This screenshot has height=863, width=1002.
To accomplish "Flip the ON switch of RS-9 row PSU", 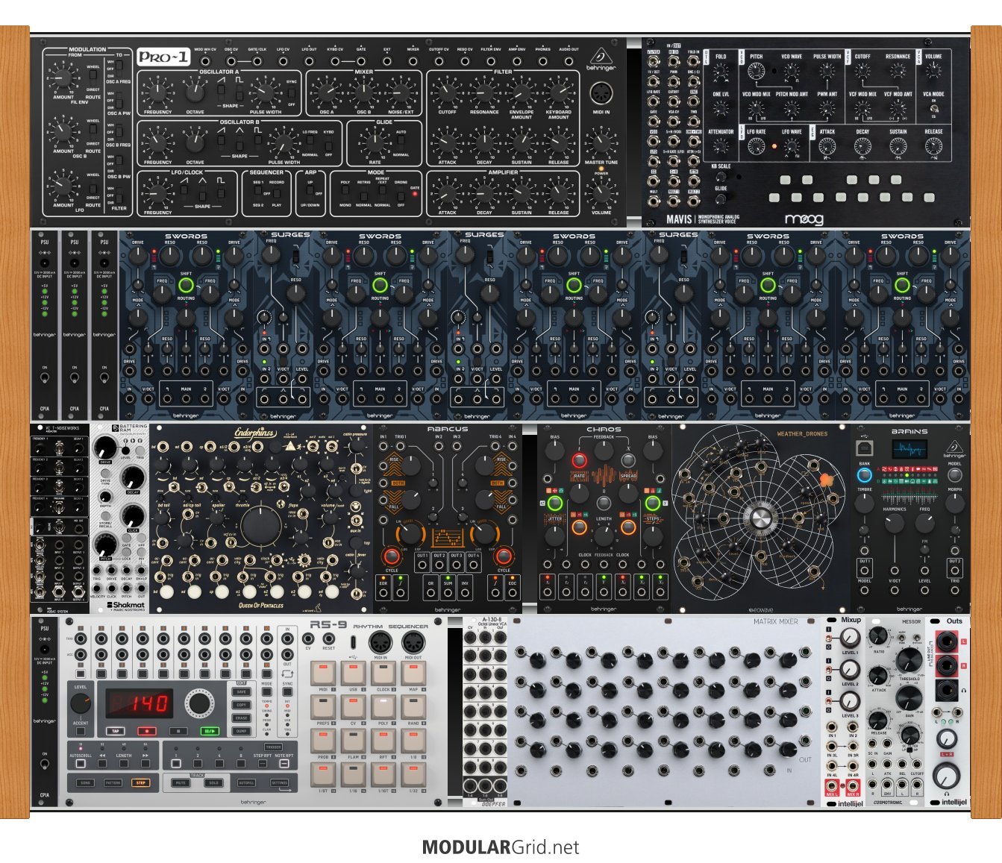I will tap(45, 765).
